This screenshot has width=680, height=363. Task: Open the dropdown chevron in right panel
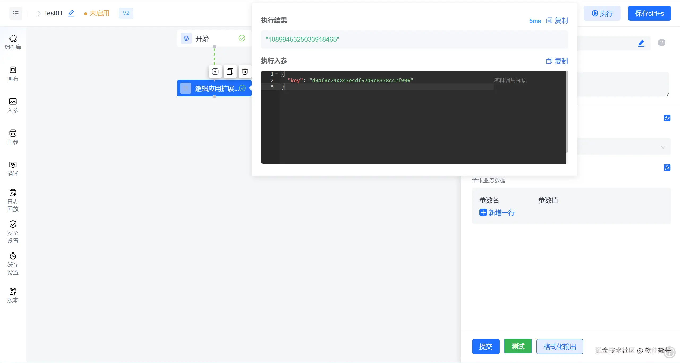pos(663,147)
